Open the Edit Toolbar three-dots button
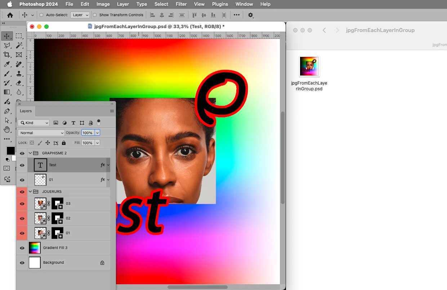The height and width of the screenshot is (290, 447). (7, 139)
